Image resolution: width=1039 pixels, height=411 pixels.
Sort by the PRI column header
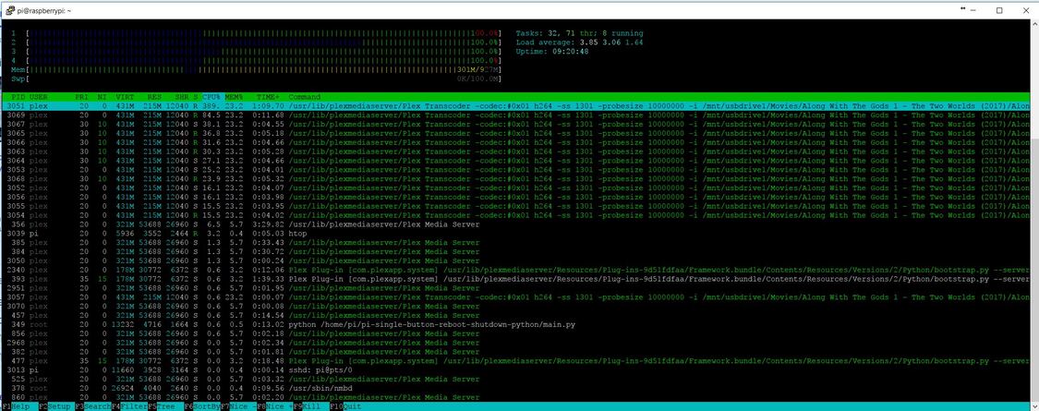81,97
